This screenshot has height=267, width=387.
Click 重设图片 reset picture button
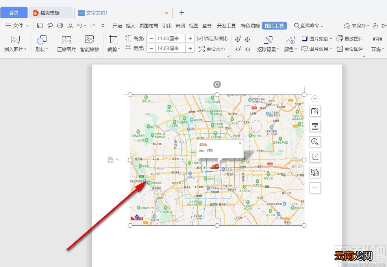click(x=350, y=49)
